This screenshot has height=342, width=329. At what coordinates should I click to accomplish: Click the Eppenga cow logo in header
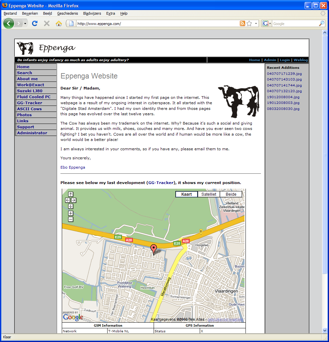pyautogui.click(x=25, y=48)
